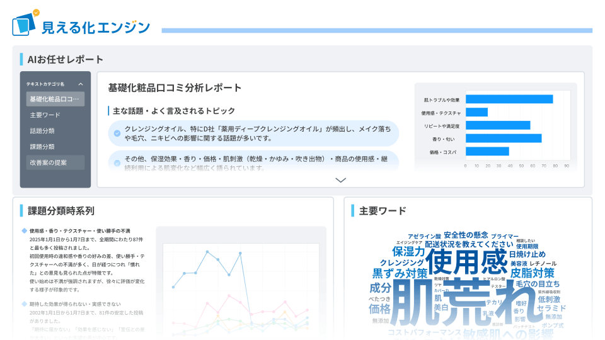
Task: Click the 使用感・テクスチャ chart bar
Action: pyautogui.click(x=476, y=112)
